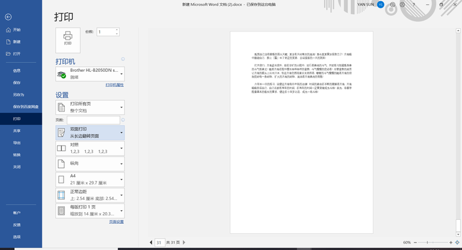Click the 60% zoom level text
Screen dimensions: 462x250
coord(407,243)
